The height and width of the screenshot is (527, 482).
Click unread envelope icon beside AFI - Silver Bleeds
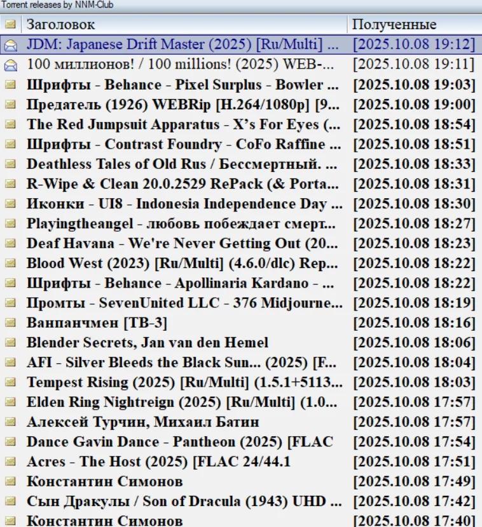coord(10,362)
